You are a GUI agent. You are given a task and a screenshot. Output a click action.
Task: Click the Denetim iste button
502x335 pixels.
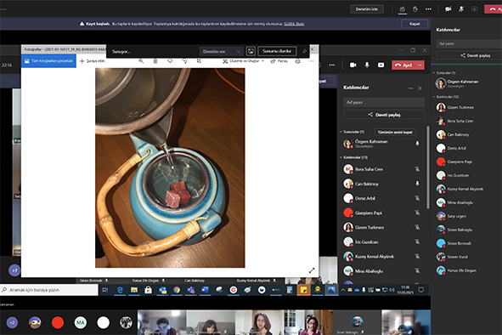[x=367, y=9]
